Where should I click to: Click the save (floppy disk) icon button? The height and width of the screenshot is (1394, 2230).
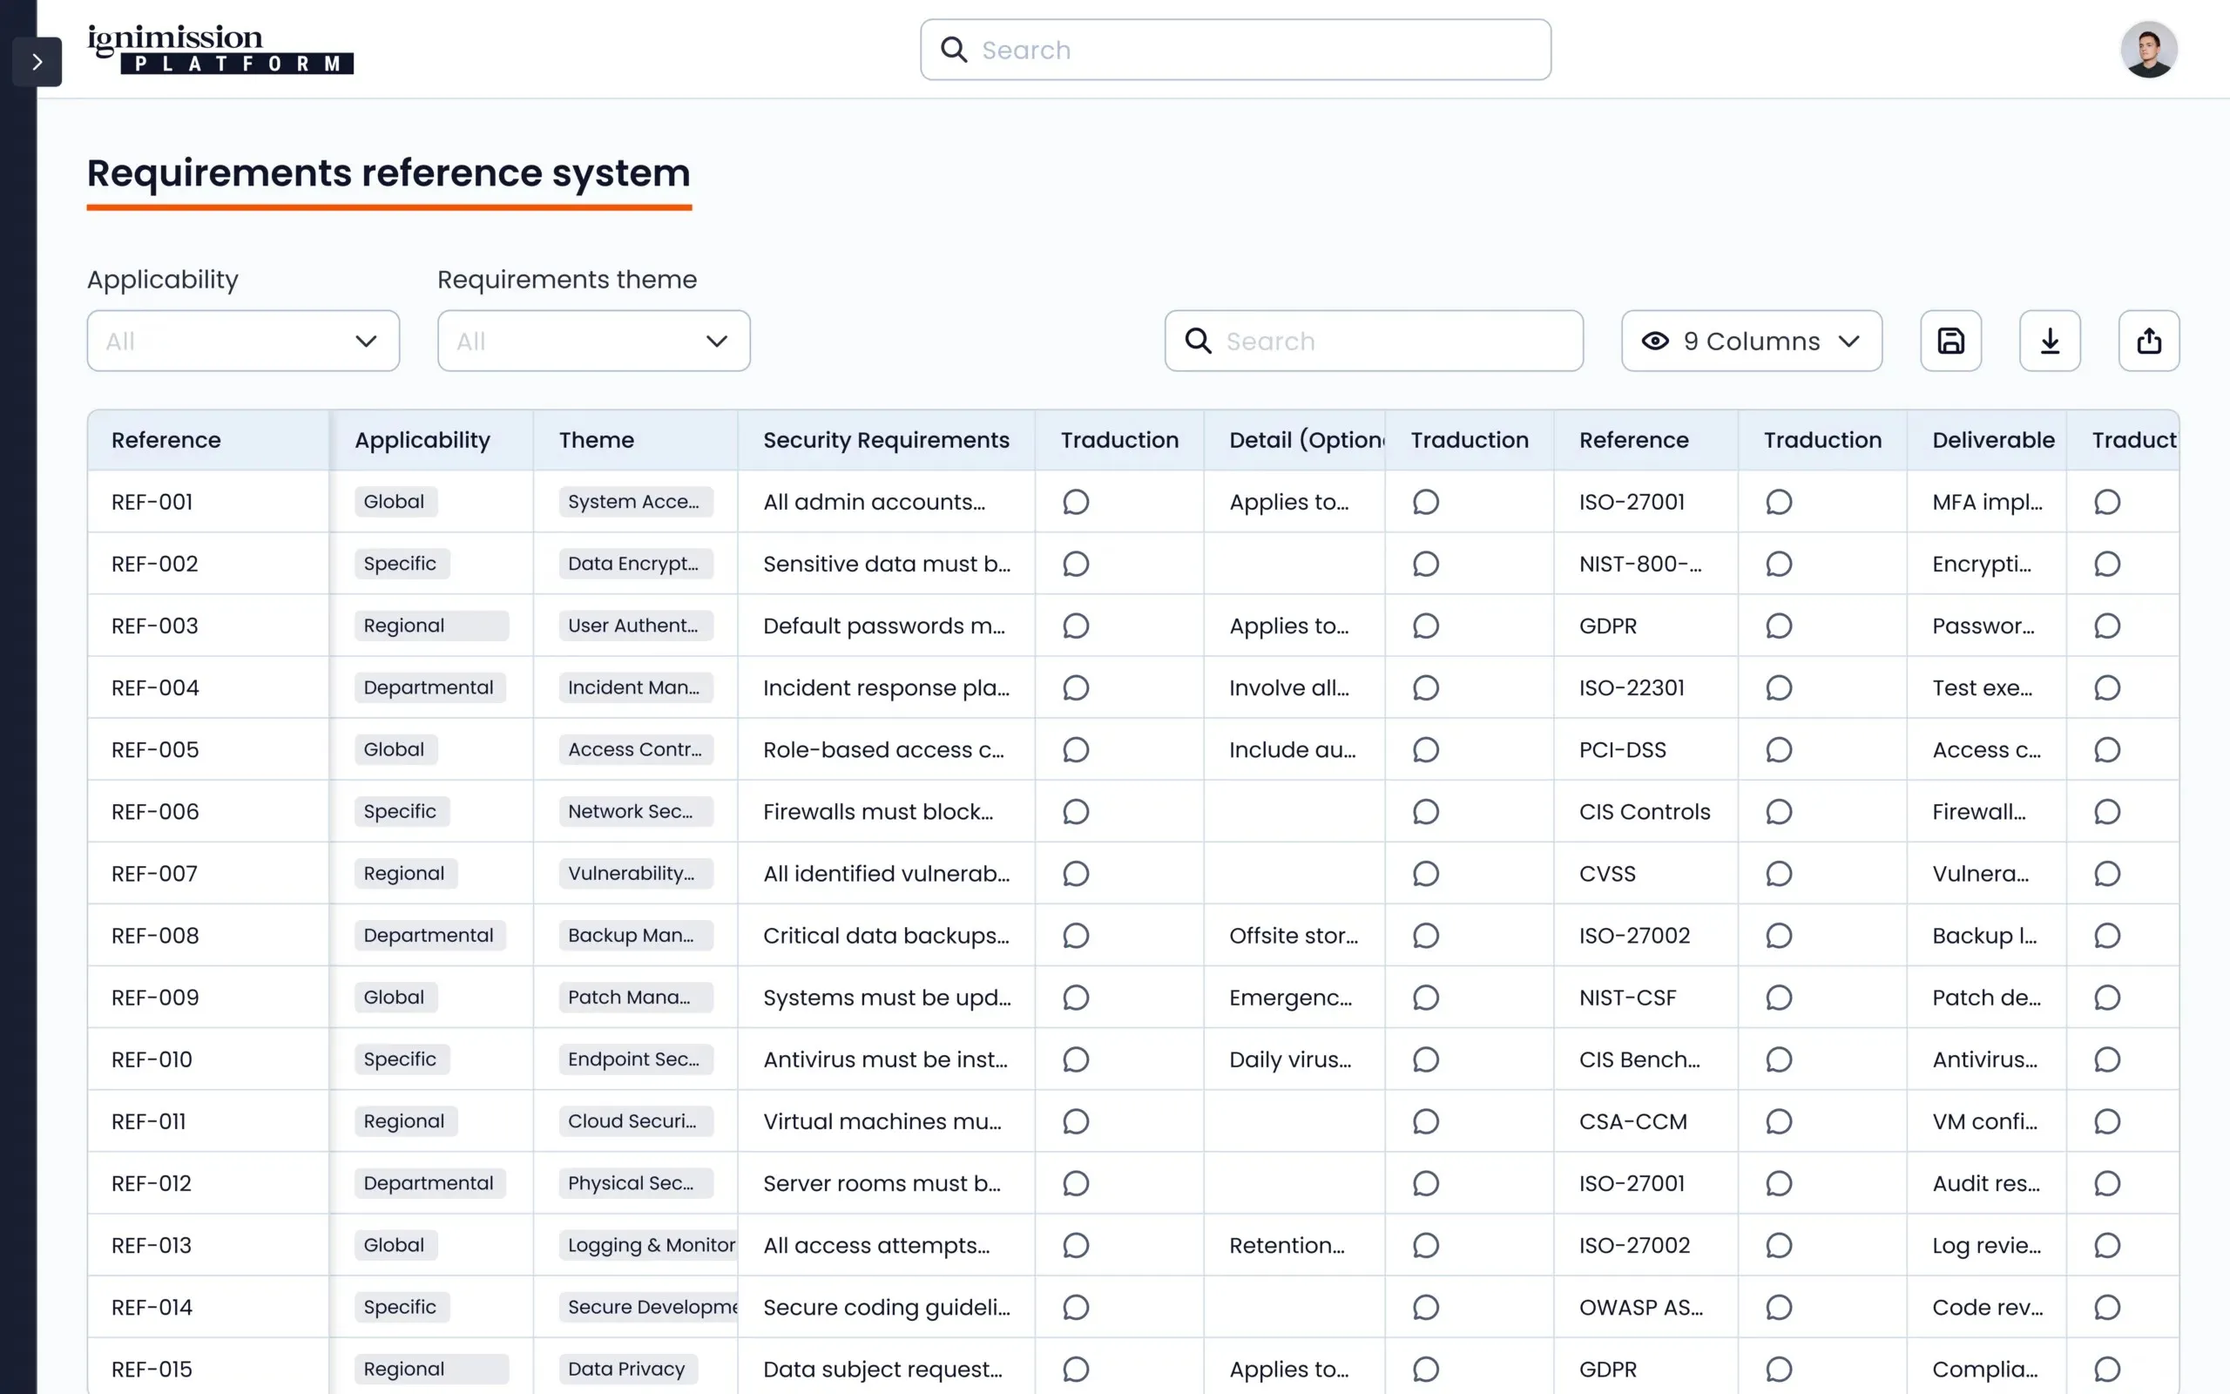pyautogui.click(x=1950, y=342)
